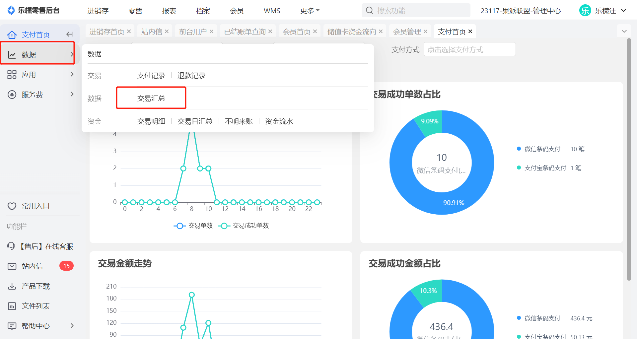The width and height of the screenshot is (637, 339).
Task: Click the 10.3% teal segment in 金额占比
Action: (428, 291)
